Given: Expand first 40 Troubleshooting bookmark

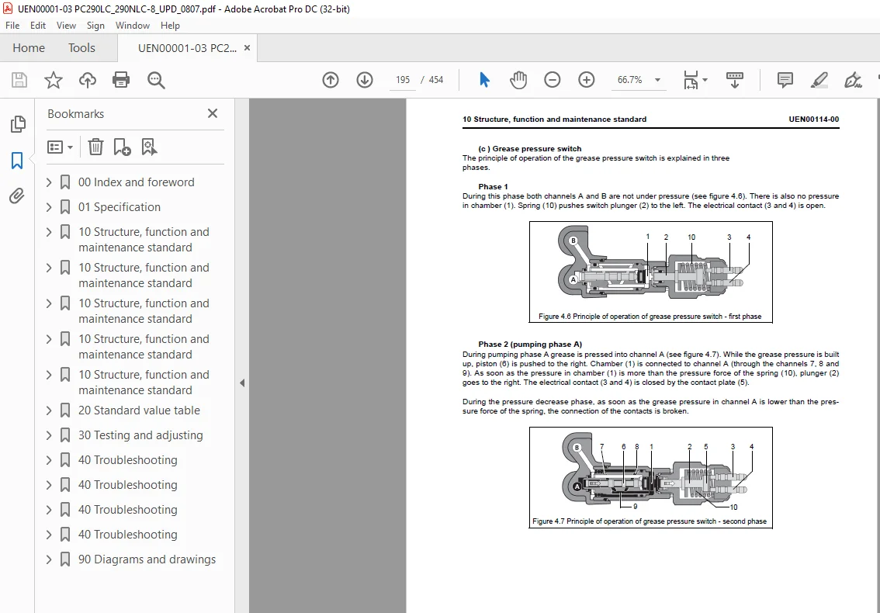Looking at the screenshot, I should (49, 459).
